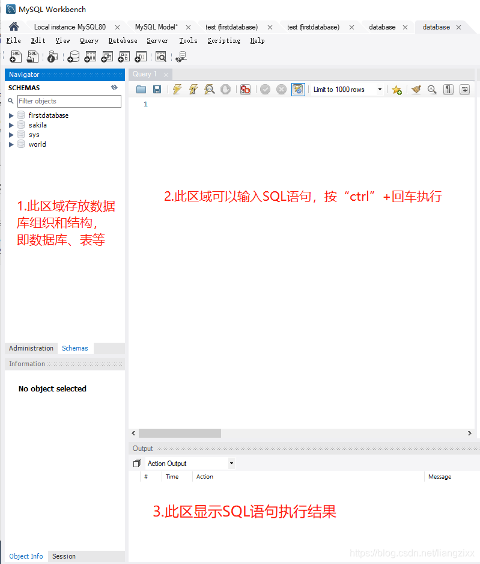Viewport: 480px width, 564px height.
Task: Search table data icon in main toolbar
Action: (160, 57)
